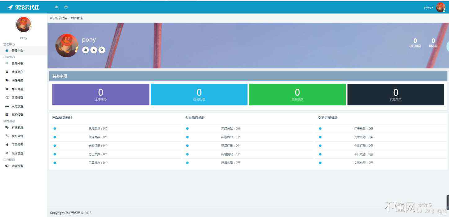Open 管理中心 in the sidebar
The width and height of the screenshot is (449, 217).
click(24, 51)
